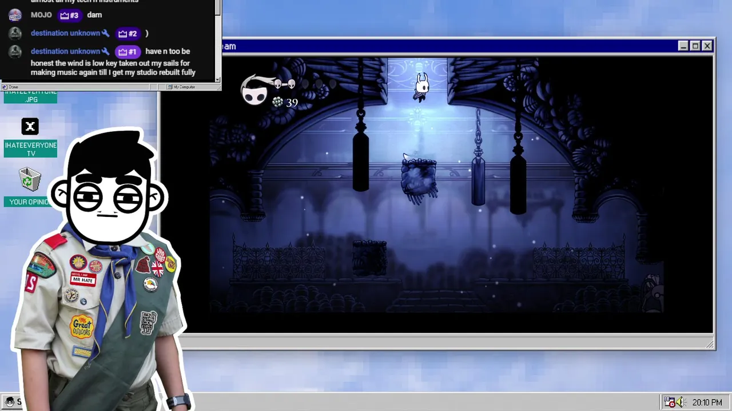Select the YOUR OPINION icon label
This screenshot has width=732, height=411.
click(29, 202)
